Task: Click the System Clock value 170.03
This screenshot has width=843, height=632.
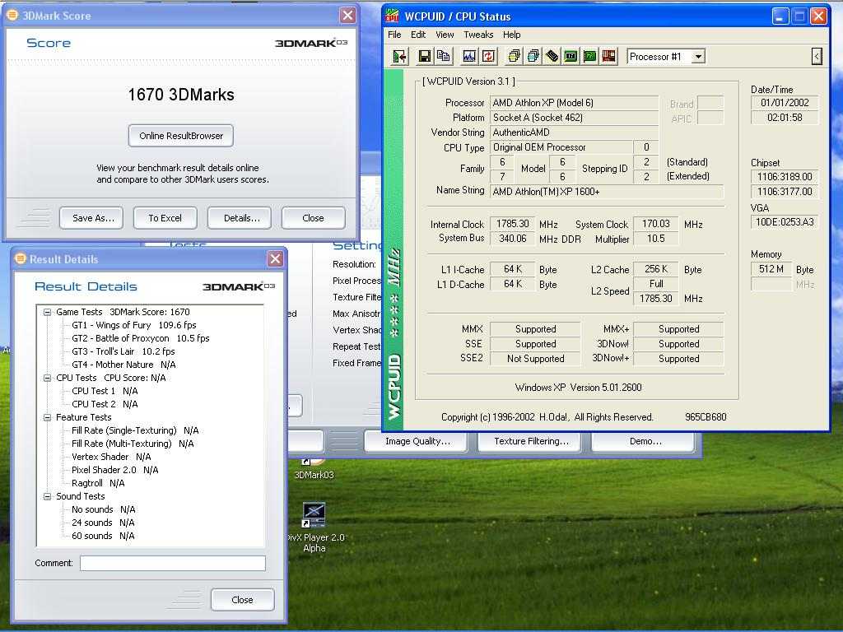Action: click(656, 224)
